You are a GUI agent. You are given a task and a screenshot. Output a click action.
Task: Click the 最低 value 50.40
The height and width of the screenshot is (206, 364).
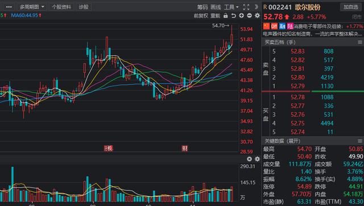pyautogui.click(x=304, y=157)
